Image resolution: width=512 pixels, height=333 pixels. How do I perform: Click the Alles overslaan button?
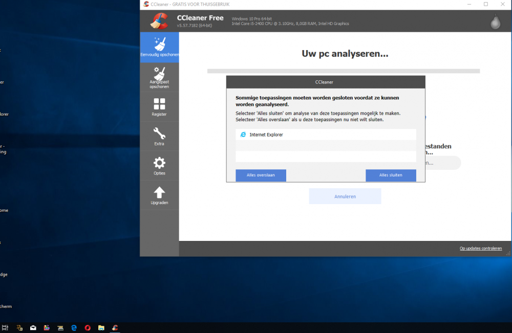261,175
